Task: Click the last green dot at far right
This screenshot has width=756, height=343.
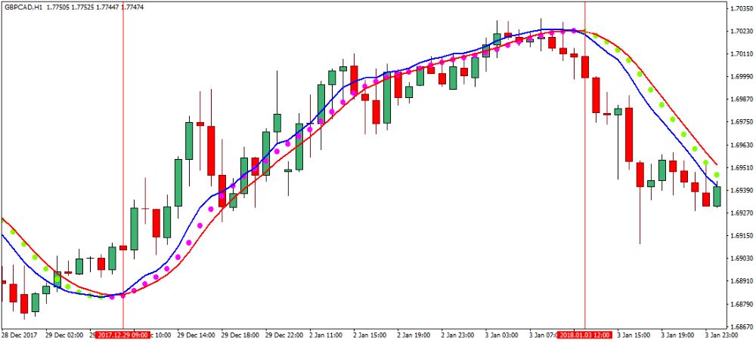Action: 717,175
